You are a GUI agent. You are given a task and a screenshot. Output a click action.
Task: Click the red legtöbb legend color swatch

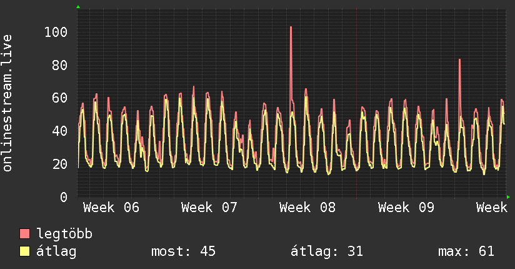tap(24, 234)
